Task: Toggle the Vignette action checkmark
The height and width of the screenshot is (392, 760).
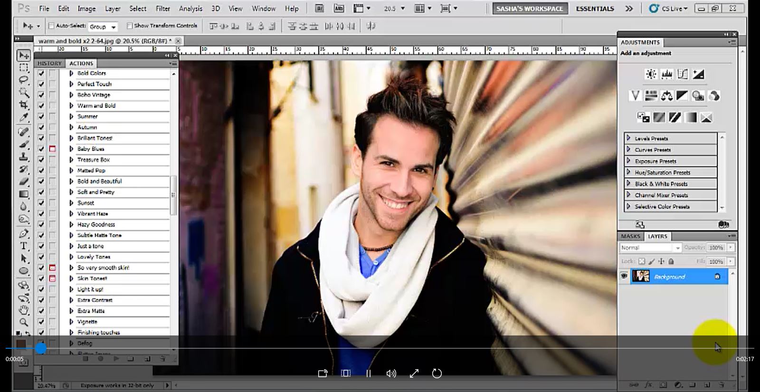Action: 41,322
